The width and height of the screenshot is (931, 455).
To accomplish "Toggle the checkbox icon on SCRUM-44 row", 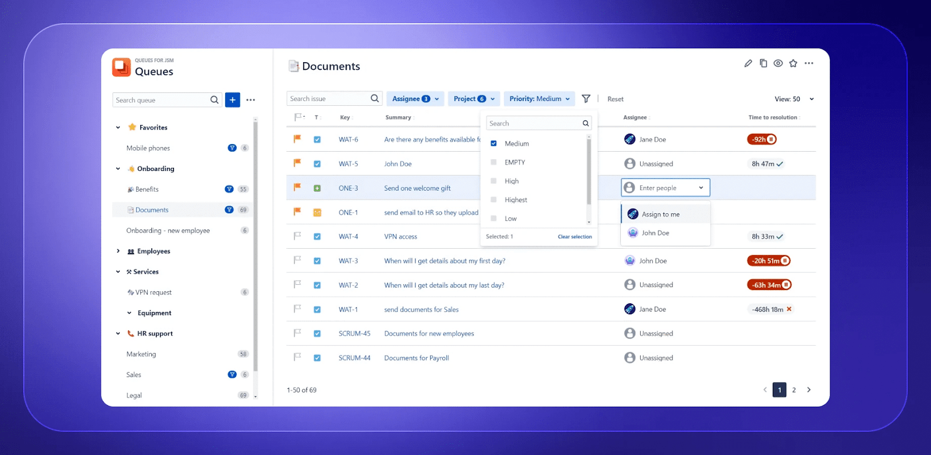I will [x=317, y=358].
